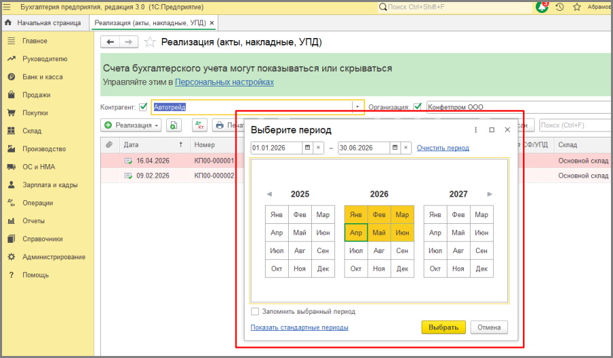Click 'Показать стандартные периоды' link

pos(299,327)
